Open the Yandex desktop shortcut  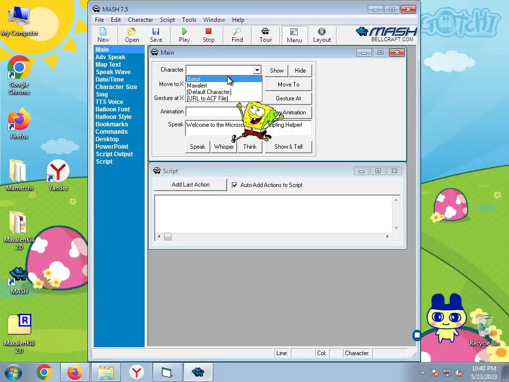(x=58, y=175)
